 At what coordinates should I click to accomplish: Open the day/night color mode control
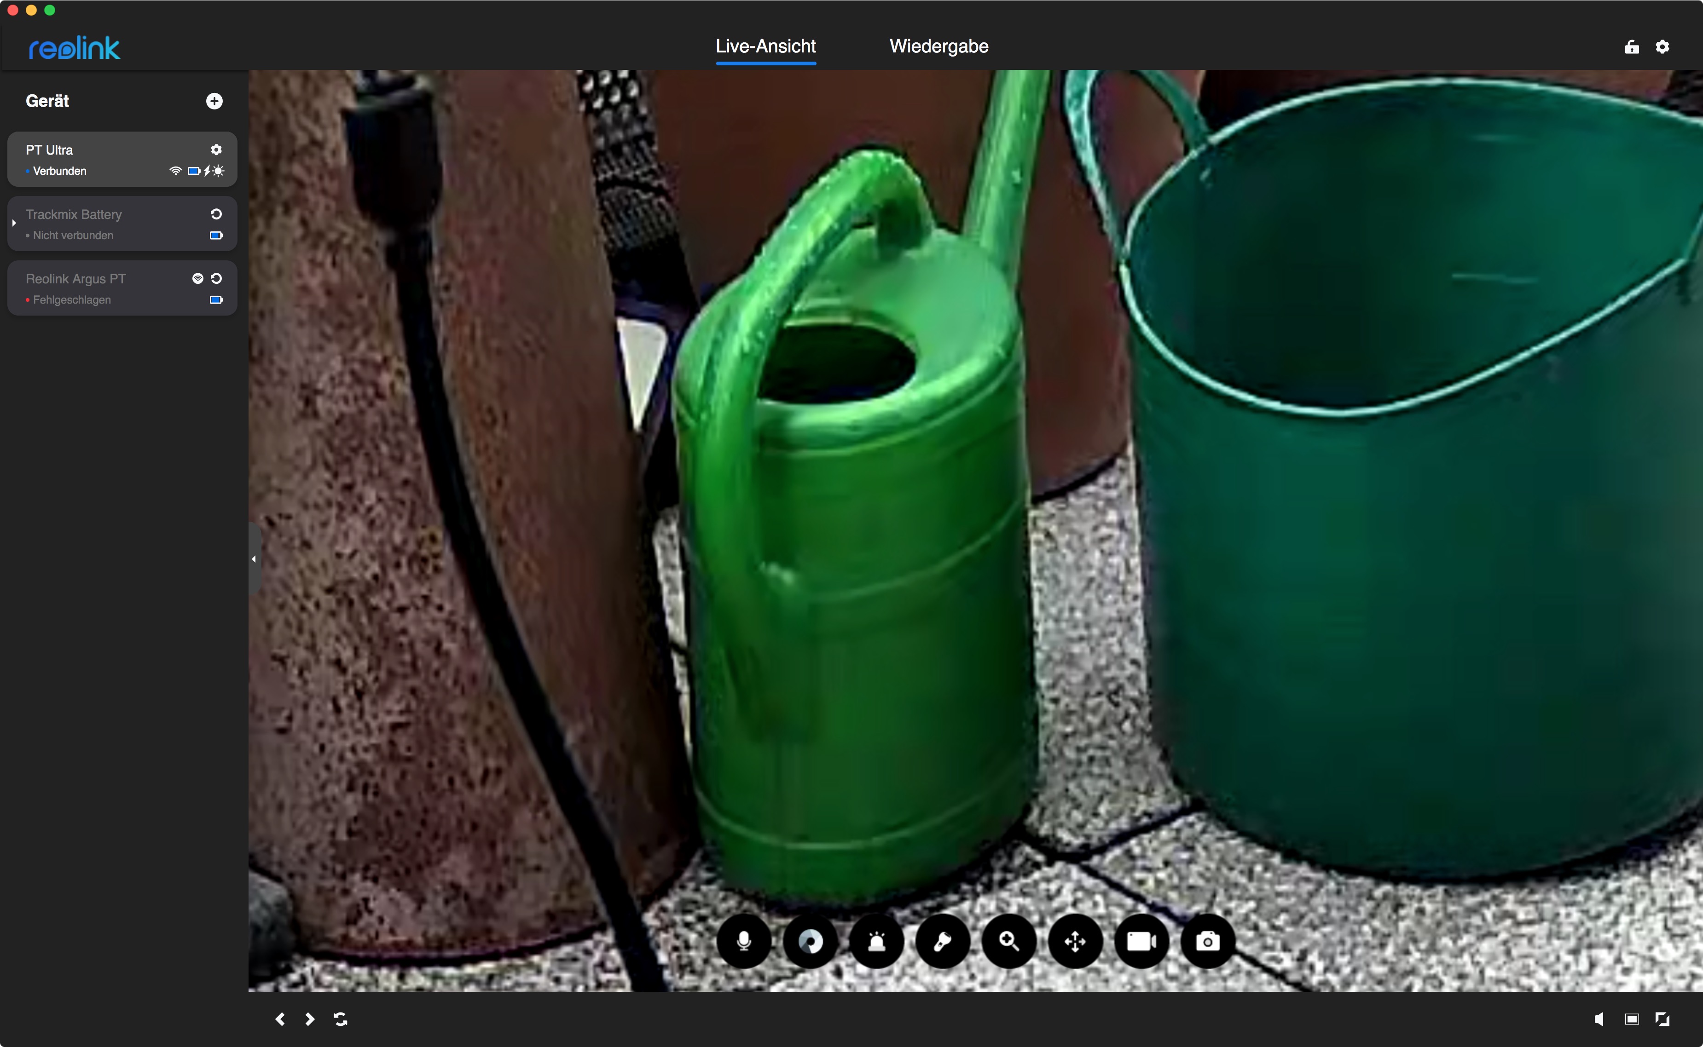coord(810,941)
